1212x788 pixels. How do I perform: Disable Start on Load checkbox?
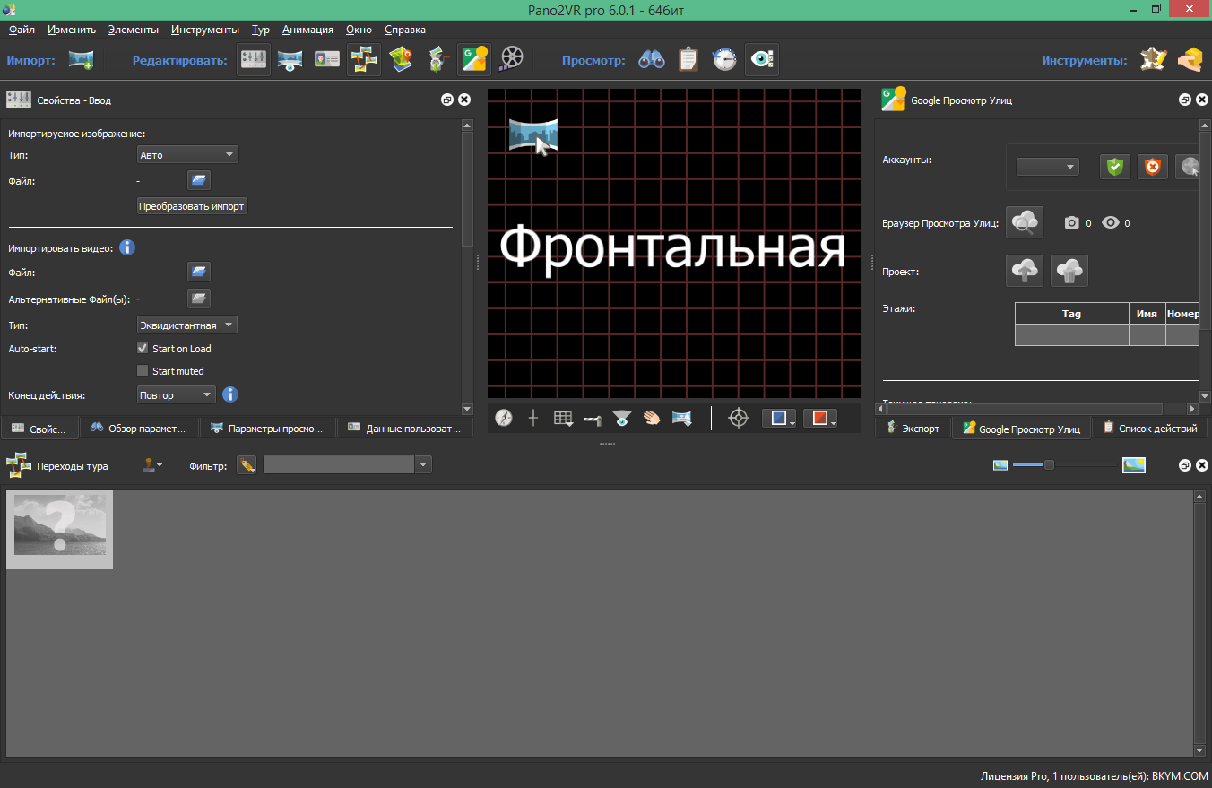pyautogui.click(x=142, y=348)
